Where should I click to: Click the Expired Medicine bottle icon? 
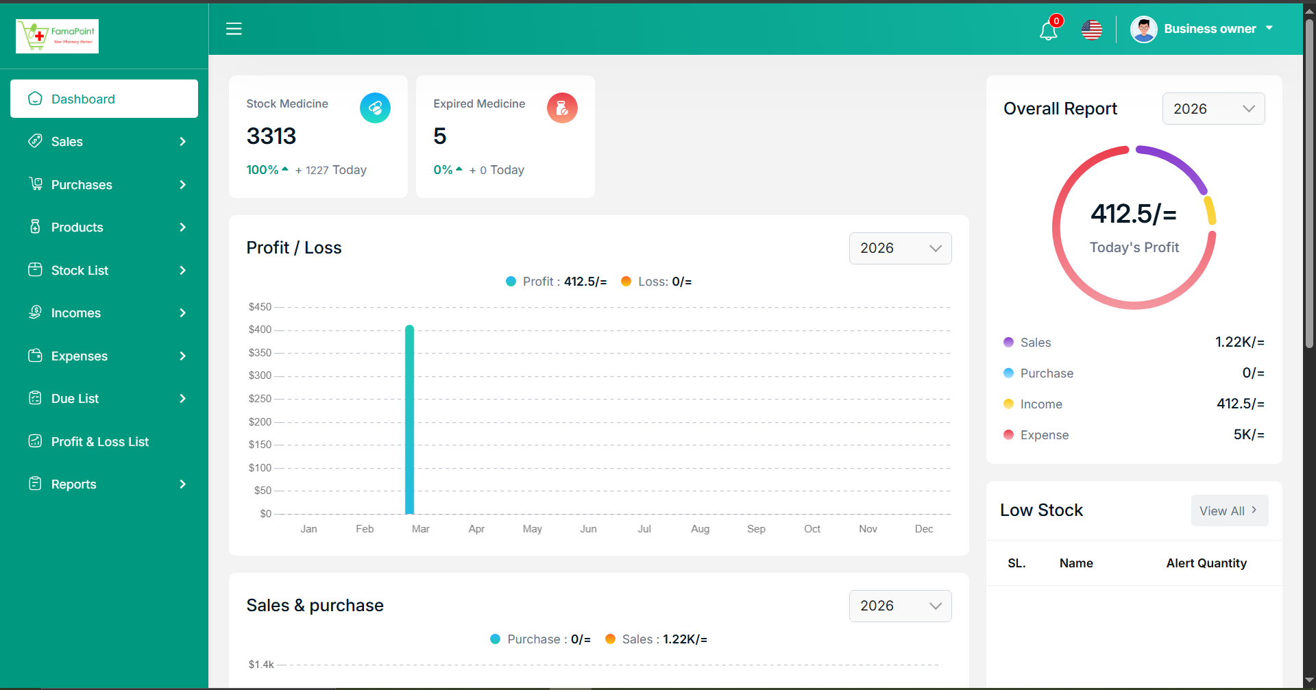[x=562, y=108]
